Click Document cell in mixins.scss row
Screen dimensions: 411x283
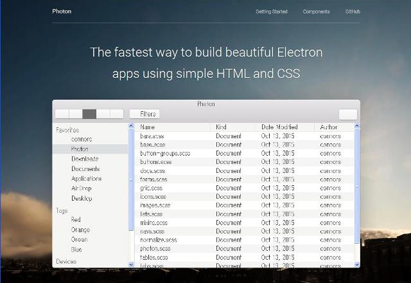coord(229,223)
